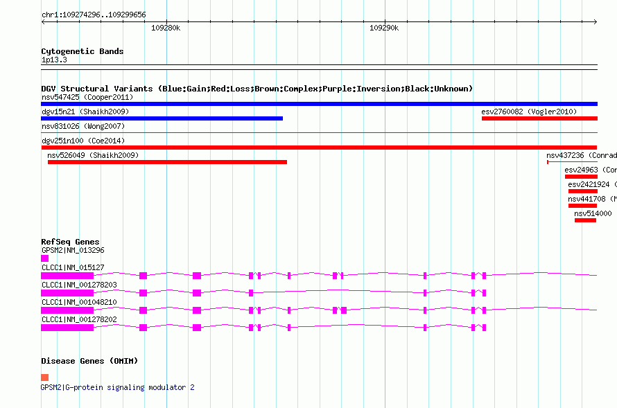Viewport: 617px width, 408px height.
Task: Open esv2760082 (Vogler2010) label
Action: click(x=529, y=112)
